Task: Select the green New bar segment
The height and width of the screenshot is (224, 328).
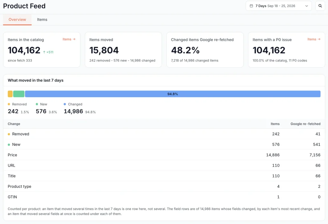Action: coord(19,94)
